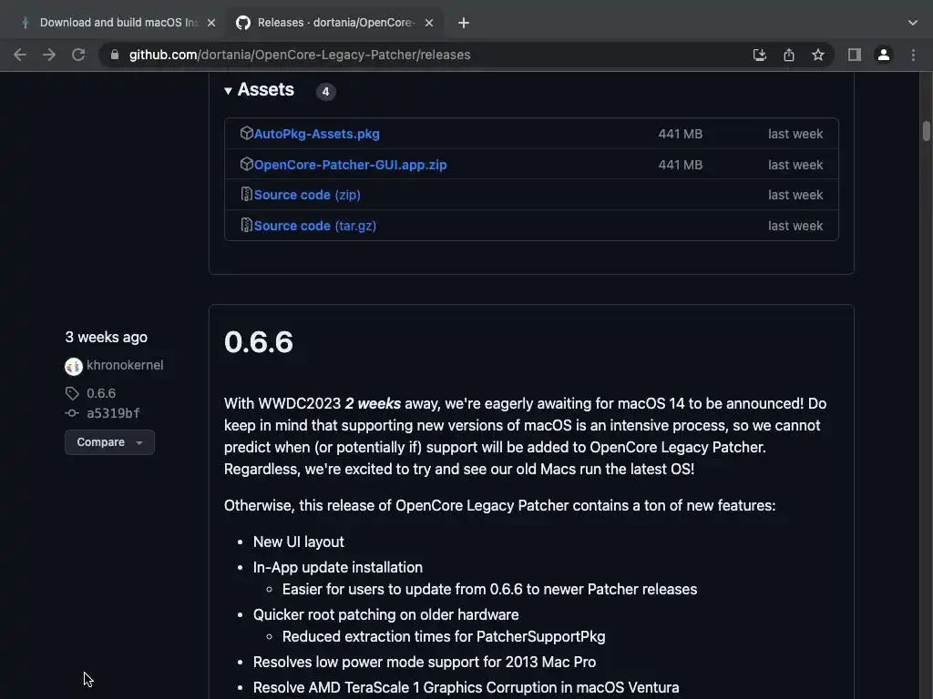Image resolution: width=933 pixels, height=699 pixels.
Task: Open the Compare dropdown
Action: (x=109, y=442)
